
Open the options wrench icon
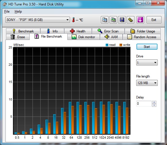click(130, 20)
